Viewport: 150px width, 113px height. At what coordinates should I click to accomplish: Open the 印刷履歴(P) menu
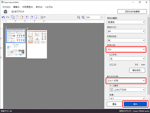28,7
